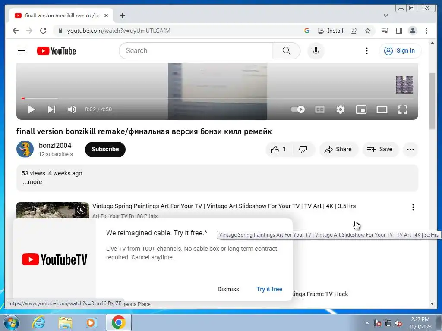
Task: Start voice search with microphone
Action: 316,51
